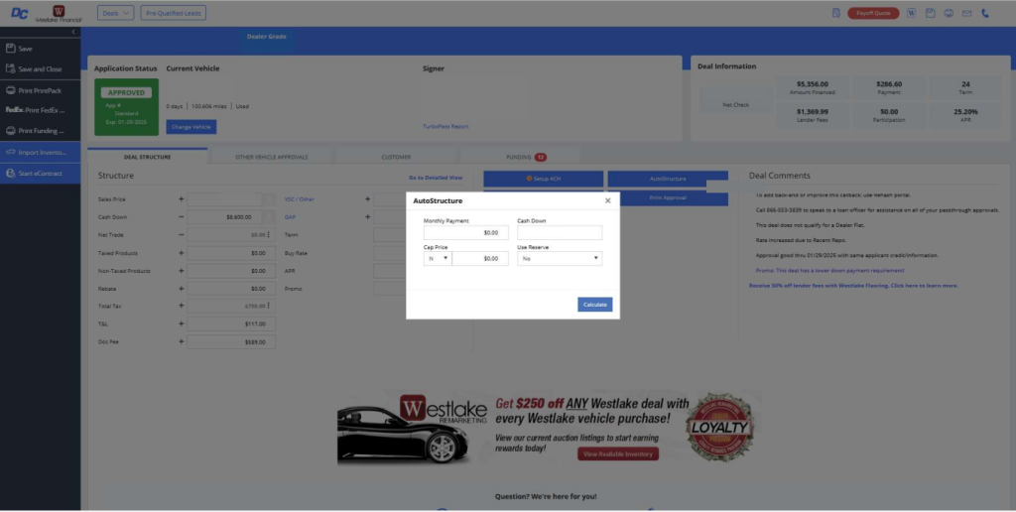
Task: Click the save disk icon in top toolbar
Action: pyautogui.click(x=931, y=13)
